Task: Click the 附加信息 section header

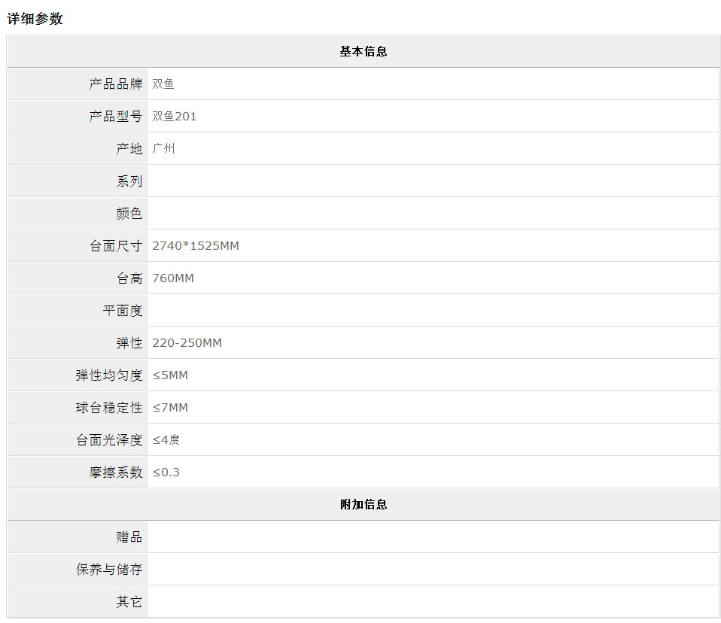Action: (x=364, y=504)
